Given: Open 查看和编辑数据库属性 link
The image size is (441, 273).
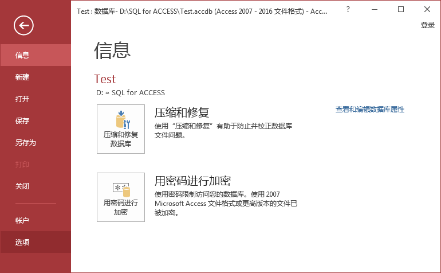Looking at the screenshot, I should pos(370,110).
